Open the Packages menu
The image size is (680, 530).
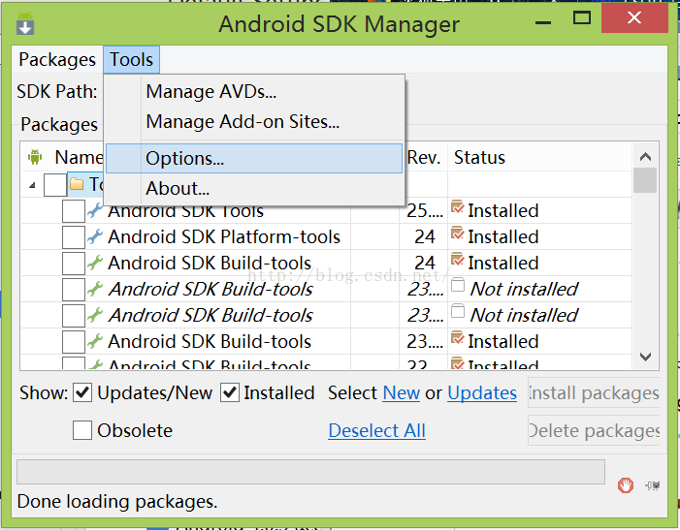click(x=57, y=59)
